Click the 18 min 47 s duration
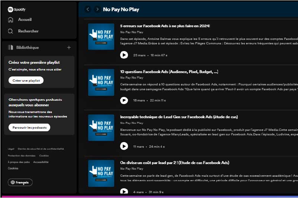 point(159,55)
